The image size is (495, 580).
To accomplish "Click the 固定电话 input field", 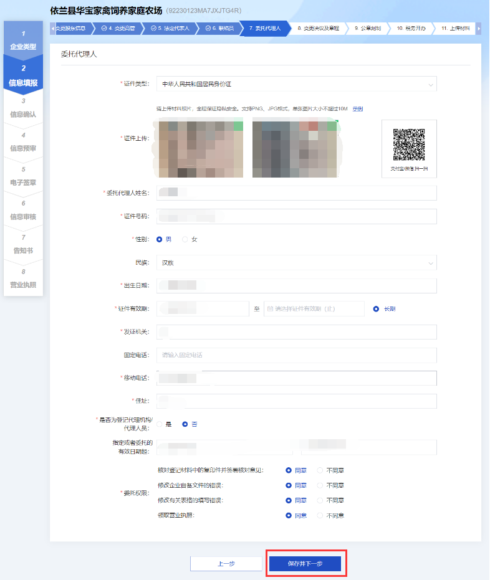I will (296, 355).
